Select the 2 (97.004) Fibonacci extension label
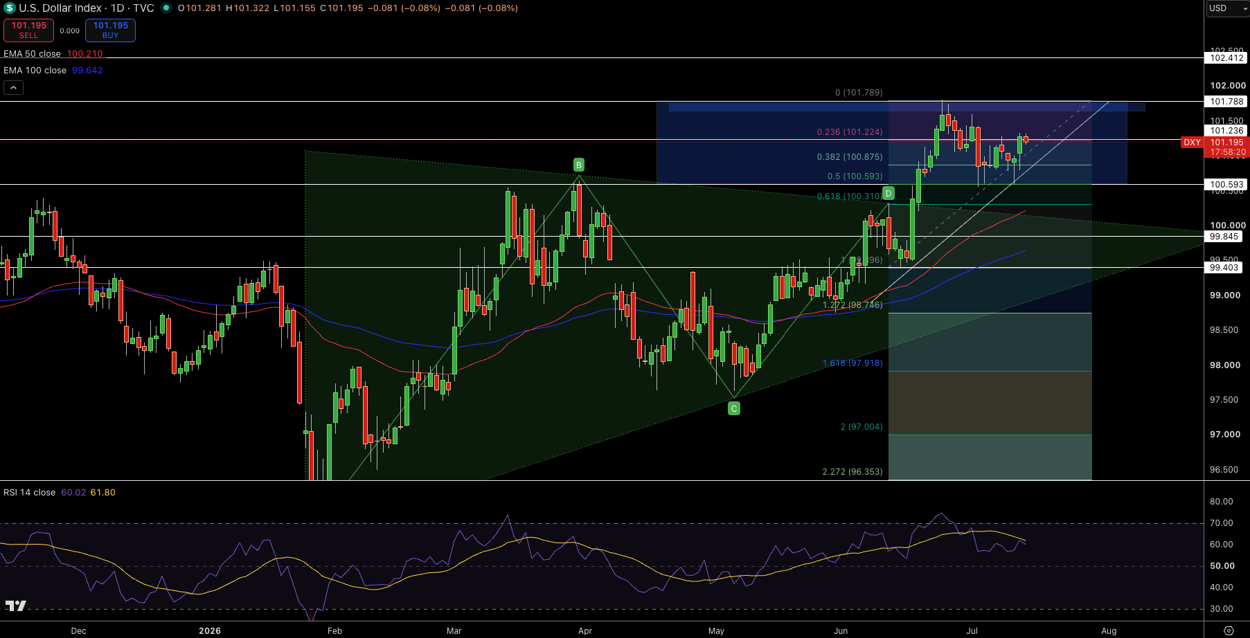 [x=861, y=427]
